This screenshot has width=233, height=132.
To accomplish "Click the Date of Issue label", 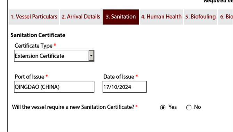I will click(119, 77).
